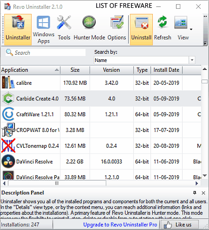Open the Windows Apps section
The width and height of the screenshot is (209, 230).
point(44,30)
